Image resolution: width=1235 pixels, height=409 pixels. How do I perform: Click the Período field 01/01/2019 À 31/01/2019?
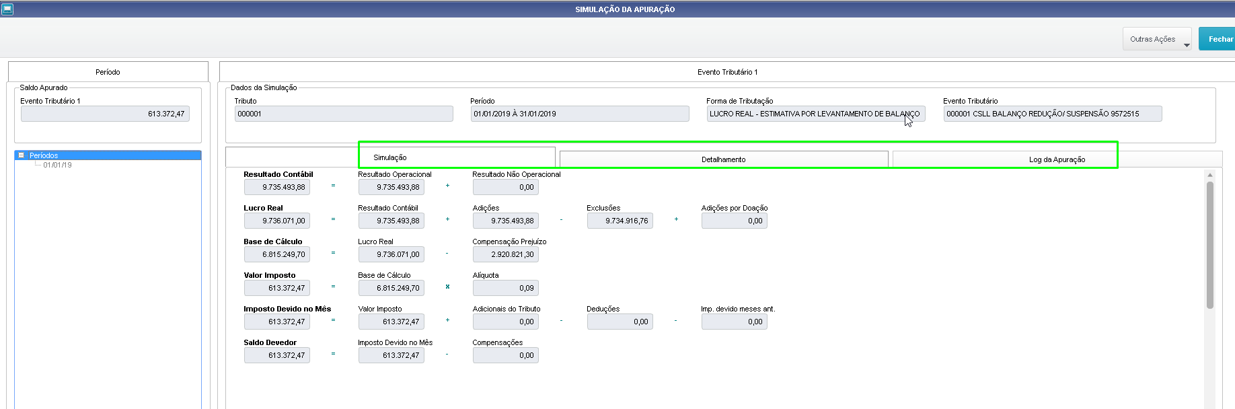(580, 114)
